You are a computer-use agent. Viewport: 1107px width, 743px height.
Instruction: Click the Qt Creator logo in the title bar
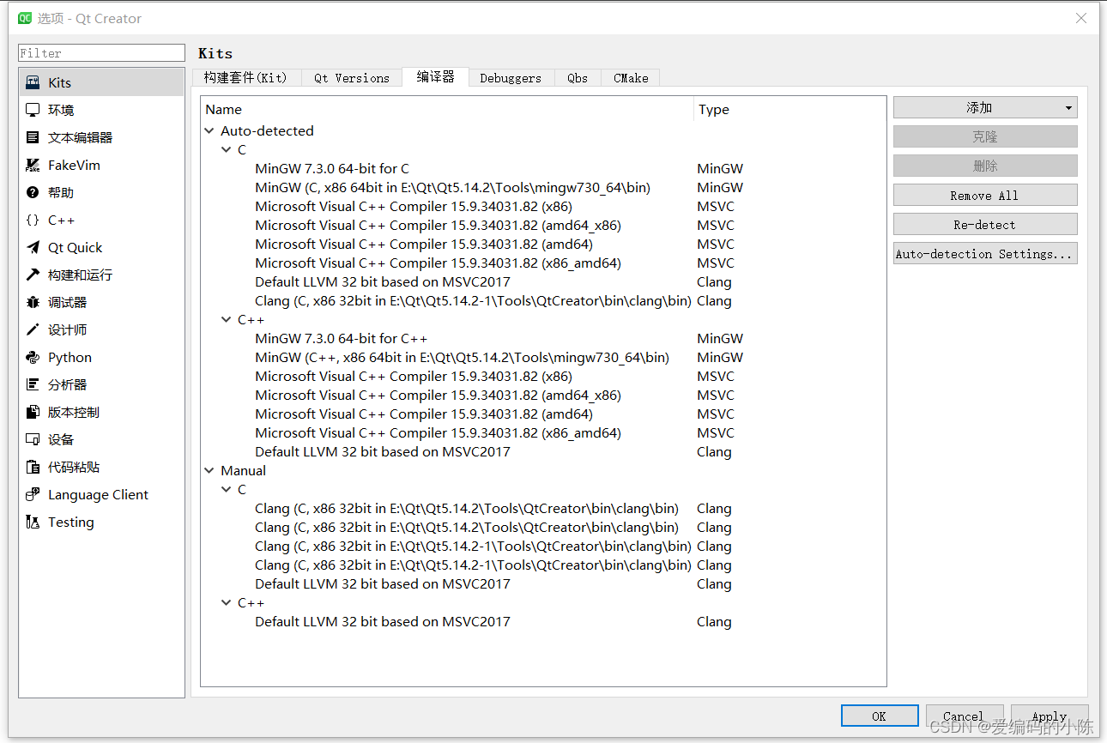25,18
